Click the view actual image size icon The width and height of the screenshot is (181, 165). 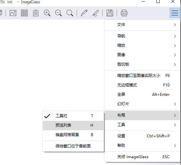pos(13,13)
